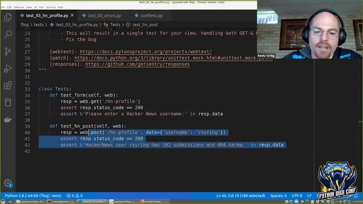Select the Python 3.8.2 64-bit interpreter in the status bar

click(x=33, y=195)
